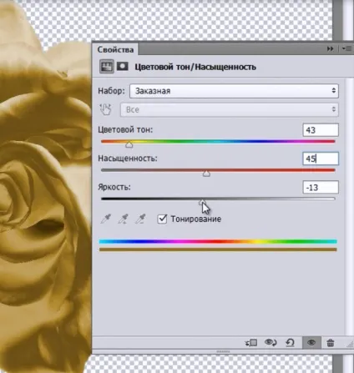Select the first eyedropper tool
This screenshot has width=354, height=373.
pyautogui.click(x=106, y=219)
